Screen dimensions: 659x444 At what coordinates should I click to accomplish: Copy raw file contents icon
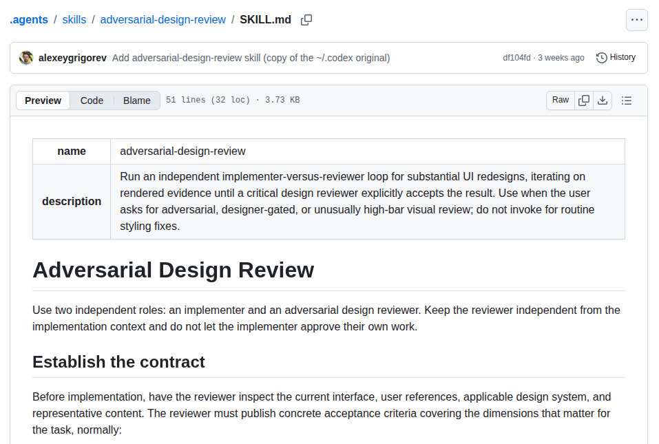(584, 101)
